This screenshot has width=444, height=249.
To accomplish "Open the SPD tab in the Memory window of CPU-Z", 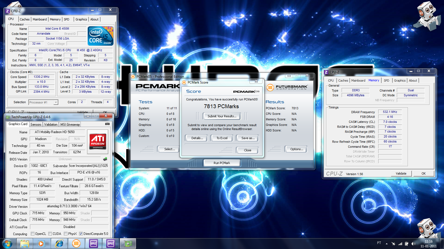I will coord(386,81).
